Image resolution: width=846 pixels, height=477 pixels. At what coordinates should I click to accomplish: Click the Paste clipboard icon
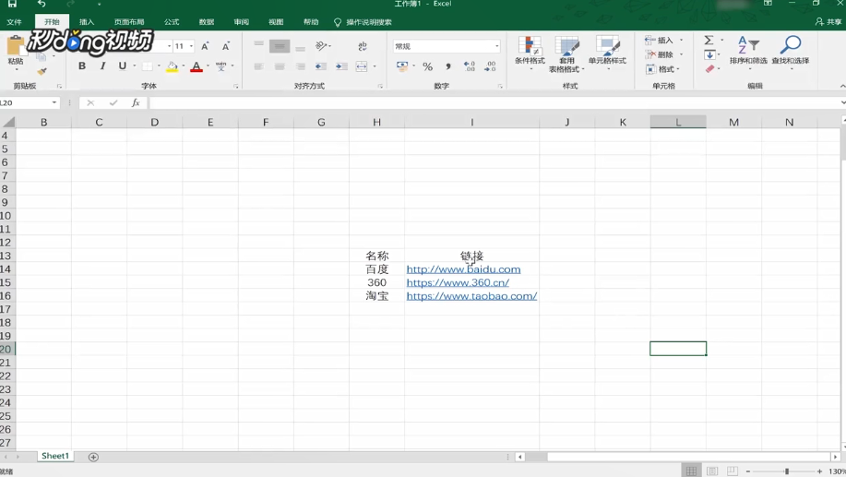coord(16,47)
